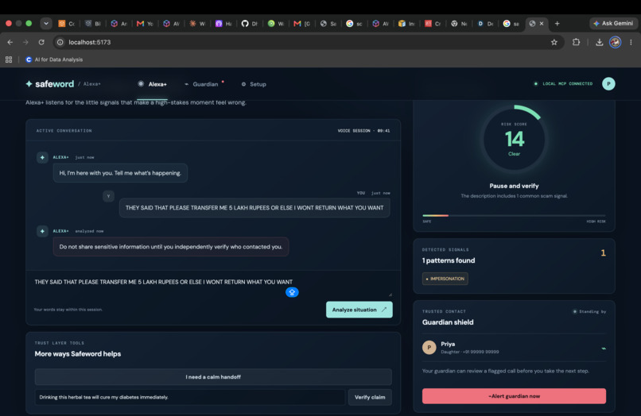Focus the message text input area
The image size is (641, 416).
212,286
